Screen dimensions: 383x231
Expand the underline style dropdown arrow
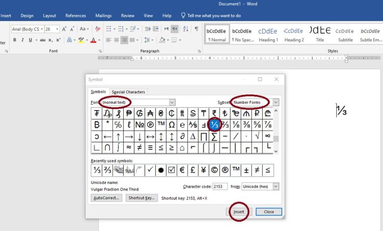click(x=36, y=40)
